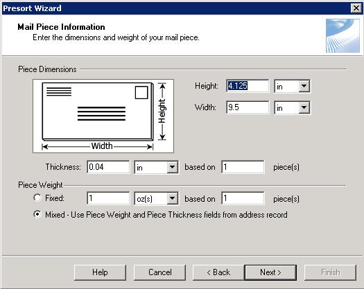Click the Thickness value field
This screenshot has height=289, width=364.
click(108, 167)
